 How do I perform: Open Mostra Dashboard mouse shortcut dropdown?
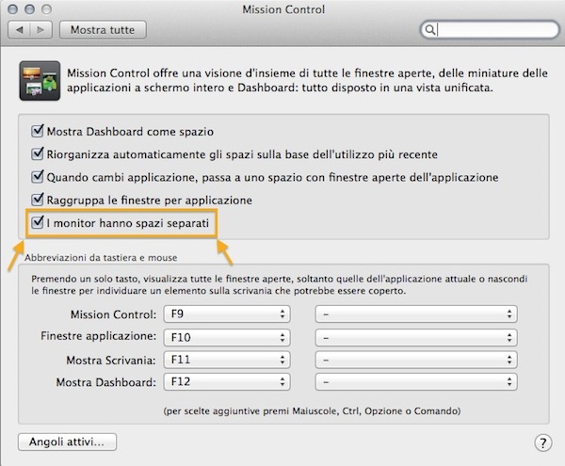[x=416, y=381]
